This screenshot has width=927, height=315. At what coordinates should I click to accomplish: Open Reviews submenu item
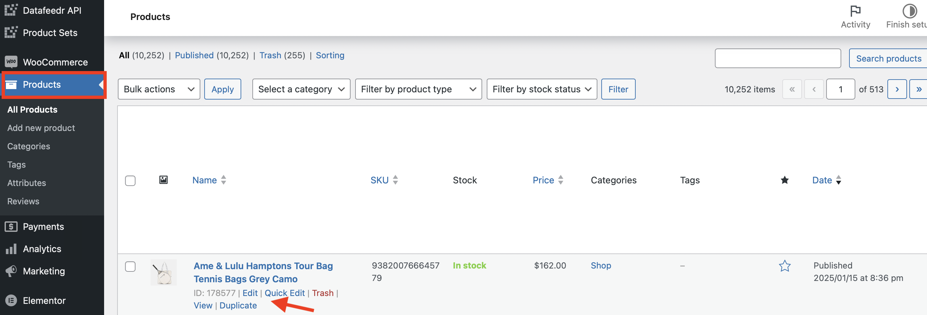23,201
